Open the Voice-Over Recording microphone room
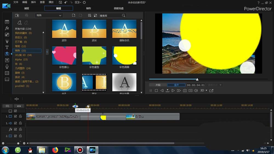This screenshot has height=154, width=274. tap(7, 67)
